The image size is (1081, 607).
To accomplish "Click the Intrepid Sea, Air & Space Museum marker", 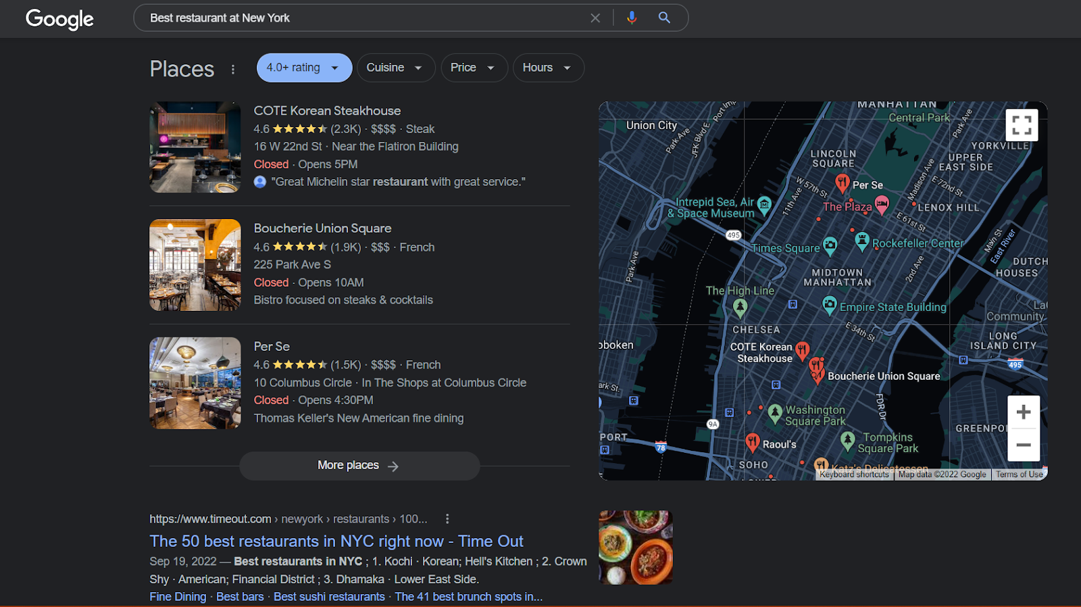I will [x=764, y=205].
